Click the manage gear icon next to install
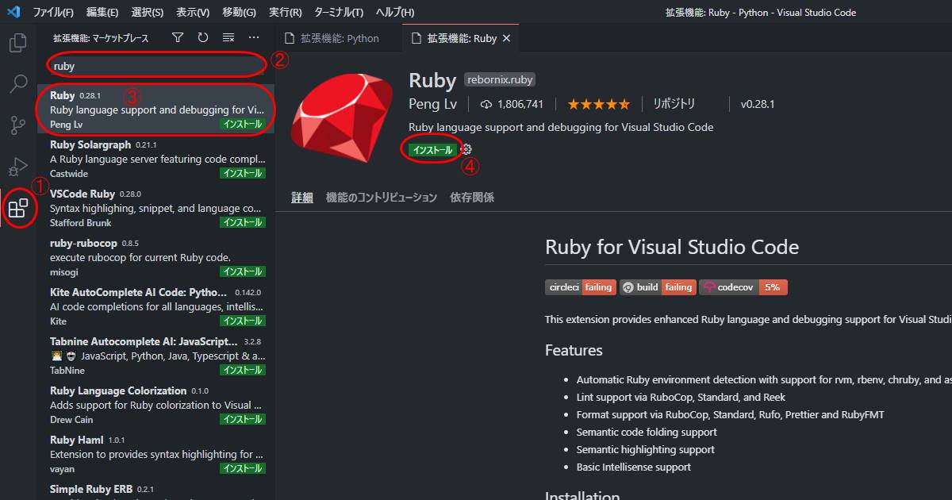The height and width of the screenshot is (500, 952). (466, 150)
